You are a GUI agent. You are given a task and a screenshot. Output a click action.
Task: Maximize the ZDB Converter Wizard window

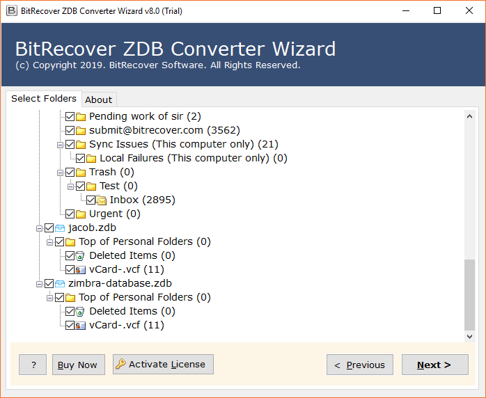tap(437, 11)
